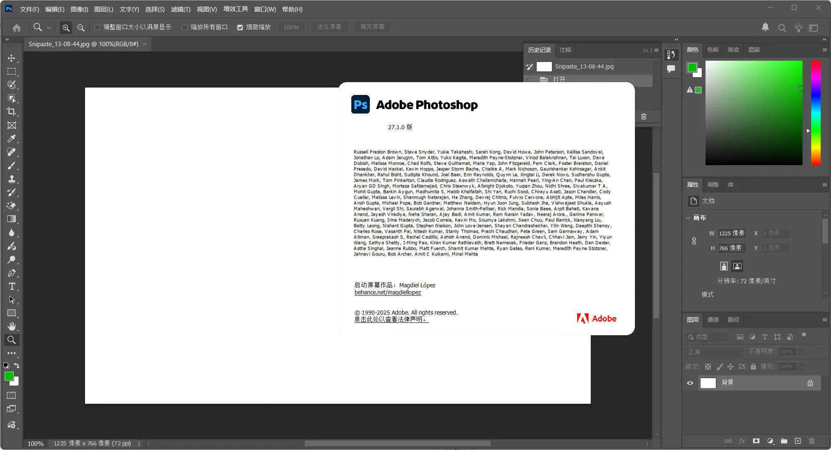Click the 适合屏幕 button
The image size is (831, 450).
[329, 27]
